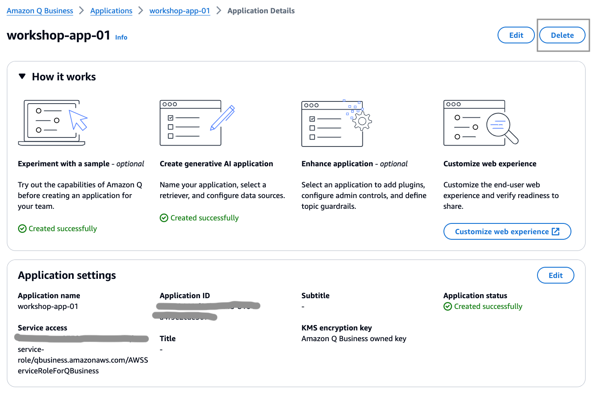Edit the Application settings
Image resolution: width=592 pixels, height=394 pixels.
556,275
